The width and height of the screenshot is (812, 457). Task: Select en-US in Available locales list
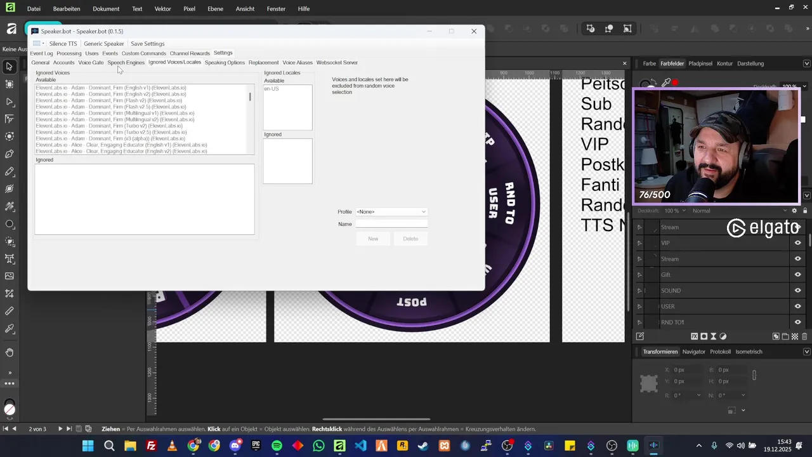272,89
